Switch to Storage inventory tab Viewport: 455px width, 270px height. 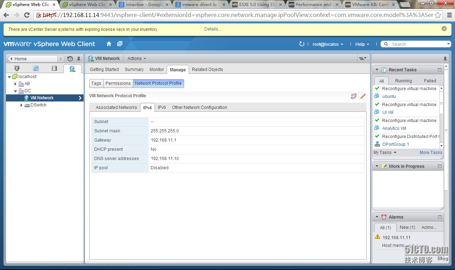pos(54,68)
